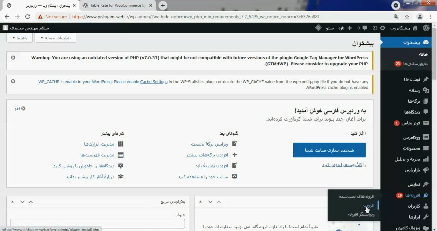Select افزودن add plugin submenu item
Viewport: 437px width, 231px height.
[x=369, y=205]
